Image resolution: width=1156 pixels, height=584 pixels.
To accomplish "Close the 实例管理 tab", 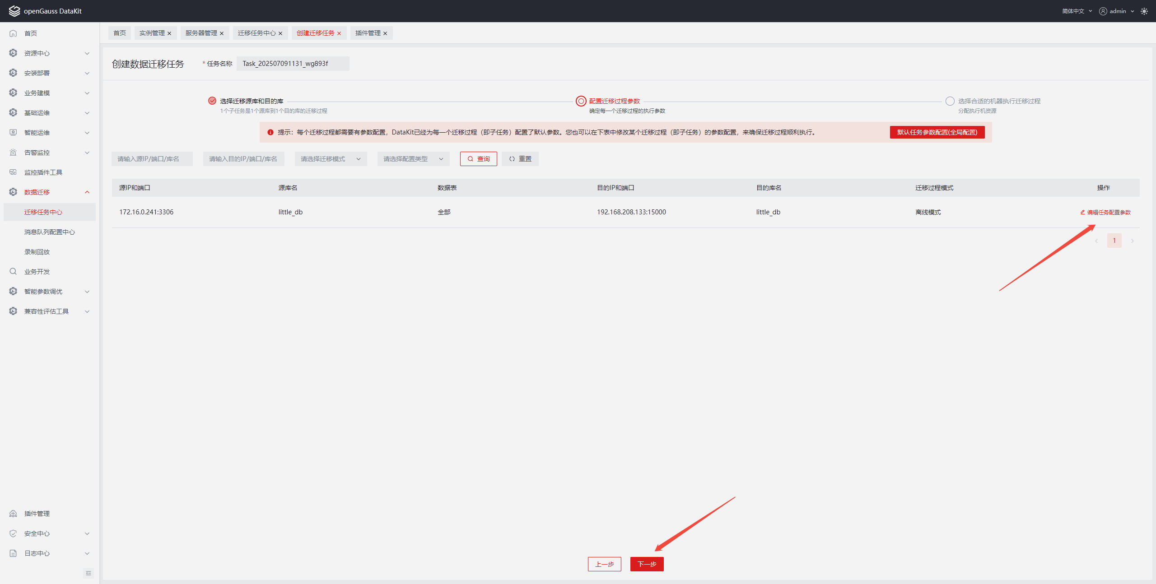I will 169,33.
